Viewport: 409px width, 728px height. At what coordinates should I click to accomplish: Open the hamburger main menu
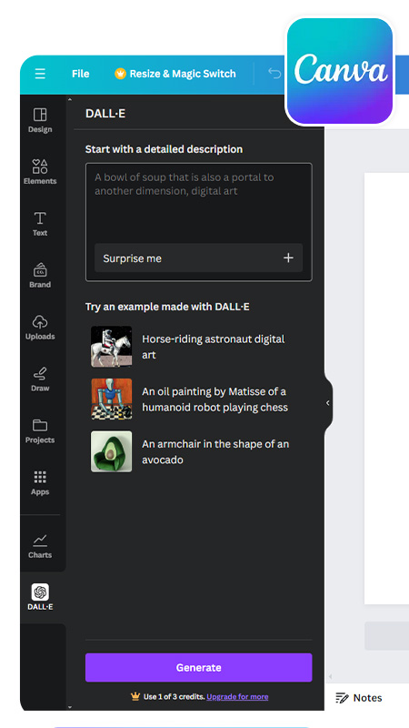coord(40,74)
